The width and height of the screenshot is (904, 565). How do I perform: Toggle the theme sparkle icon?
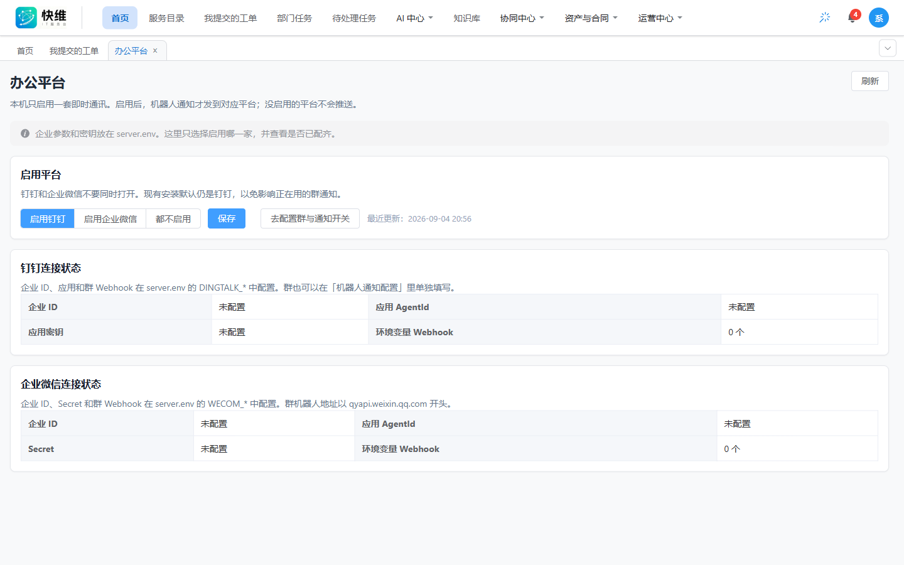click(x=825, y=18)
